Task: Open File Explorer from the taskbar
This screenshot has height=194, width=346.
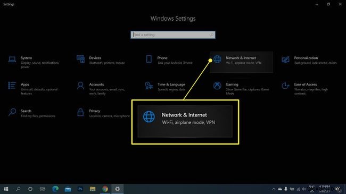Action: [93, 189]
